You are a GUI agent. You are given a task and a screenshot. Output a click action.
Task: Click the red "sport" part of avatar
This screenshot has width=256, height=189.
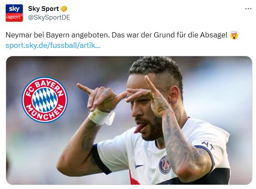point(14,17)
